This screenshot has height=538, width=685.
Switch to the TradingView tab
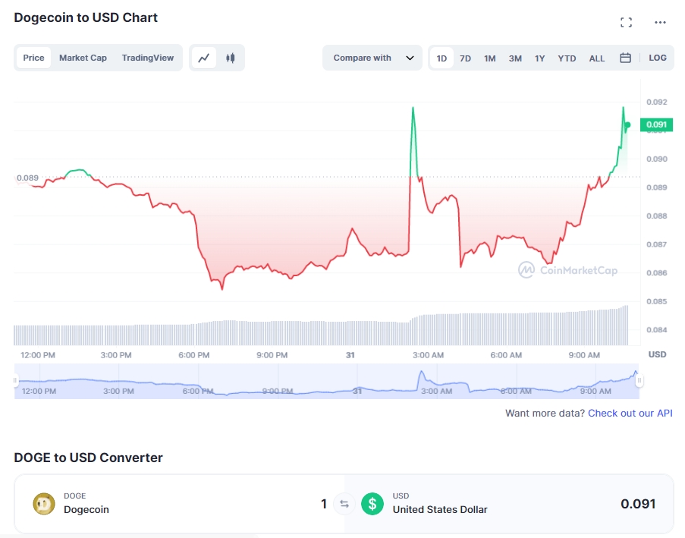click(148, 58)
